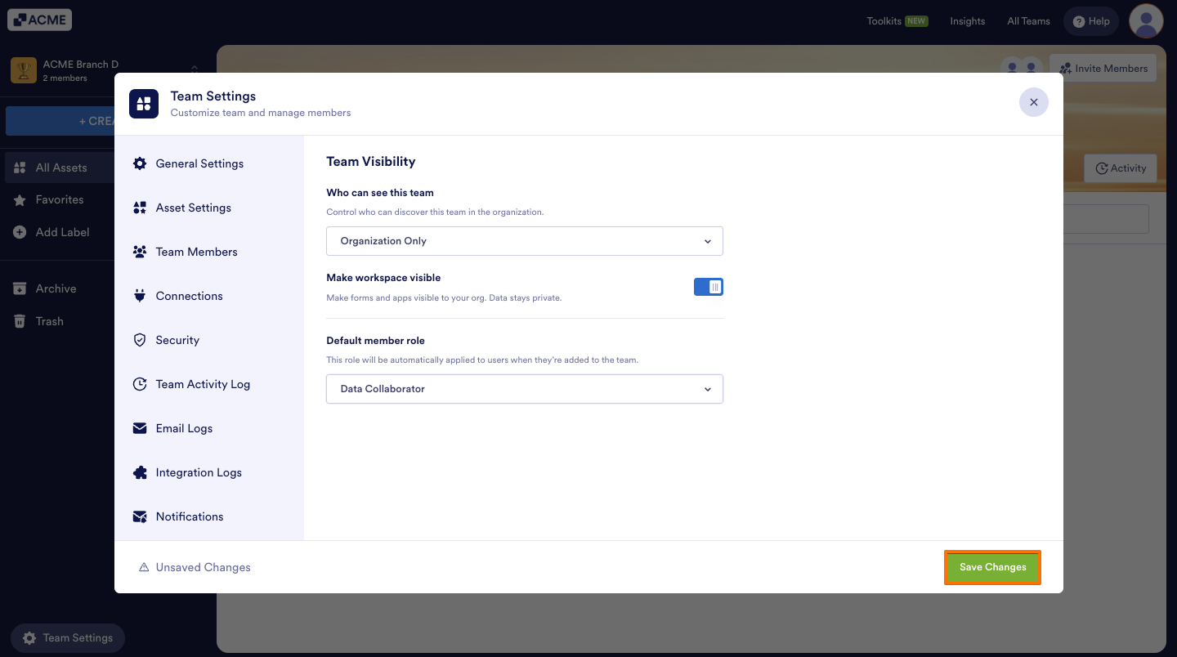The image size is (1177, 657).
Task: Click the Integration Logs puzzle icon
Action: [x=140, y=472]
